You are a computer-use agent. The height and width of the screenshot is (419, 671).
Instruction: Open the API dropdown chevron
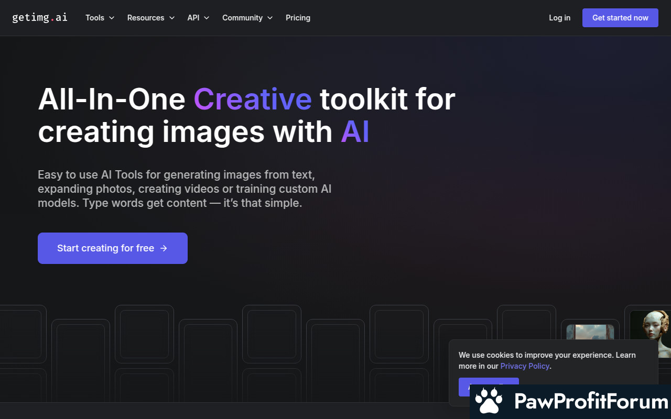(x=207, y=18)
